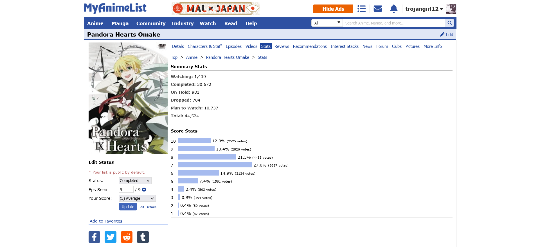Open the Watch menu

208,23
